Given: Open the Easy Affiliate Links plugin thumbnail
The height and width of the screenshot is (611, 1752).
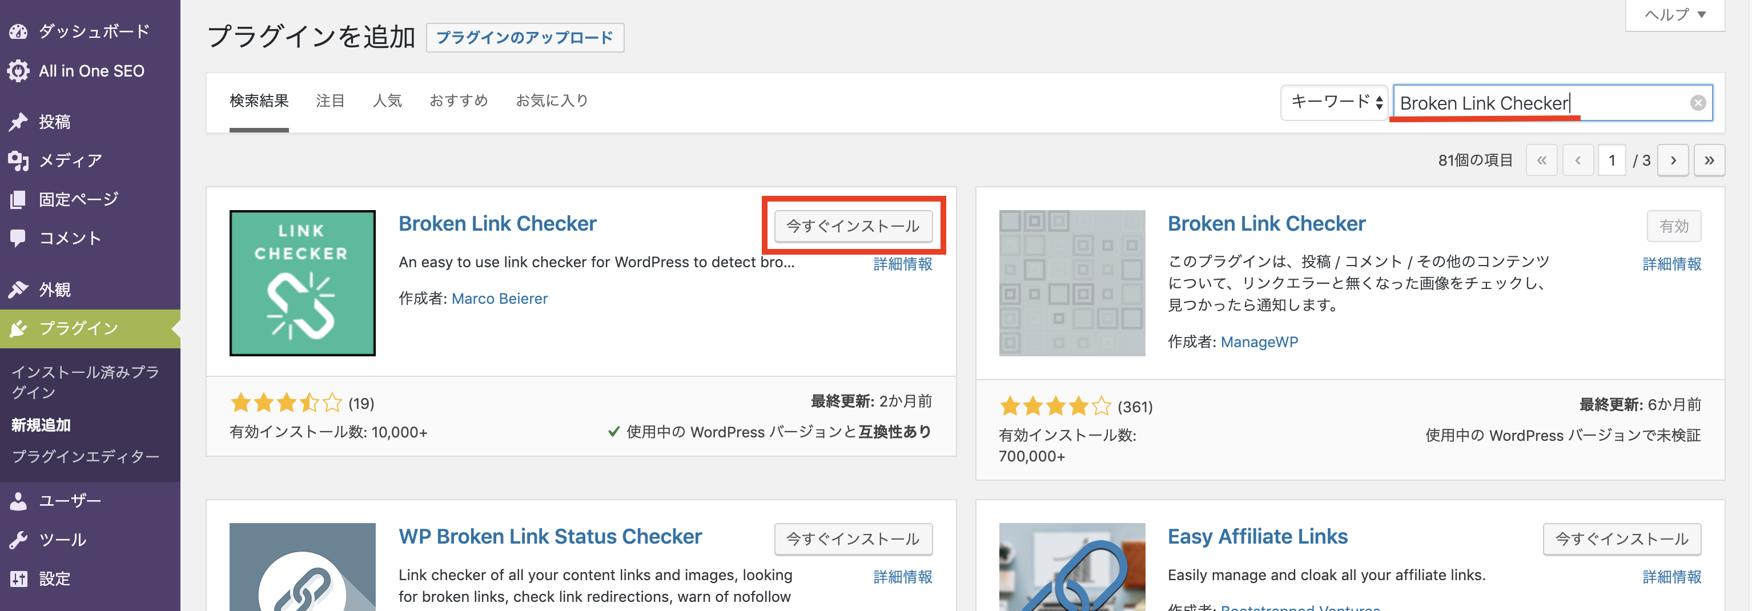Looking at the screenshot, I should pos(1072,567).
